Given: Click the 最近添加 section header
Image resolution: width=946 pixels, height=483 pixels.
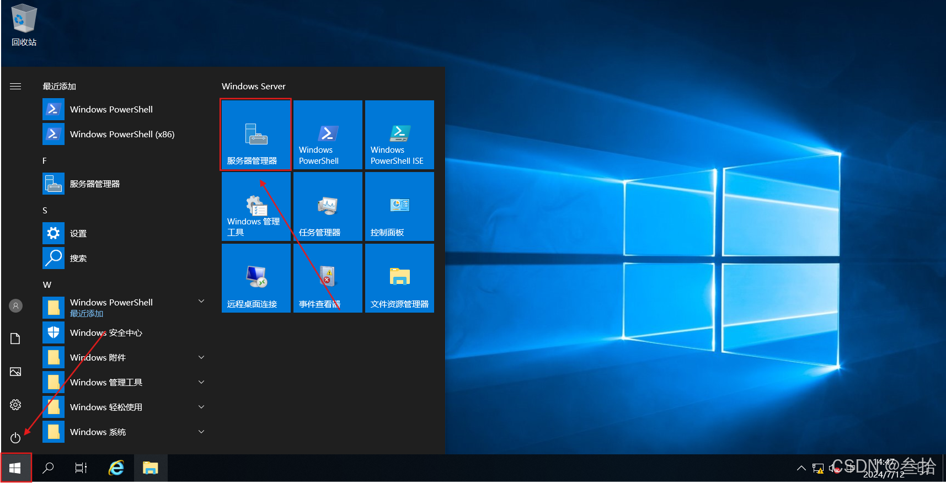Looking at the screenshot, I should point(60,86).
